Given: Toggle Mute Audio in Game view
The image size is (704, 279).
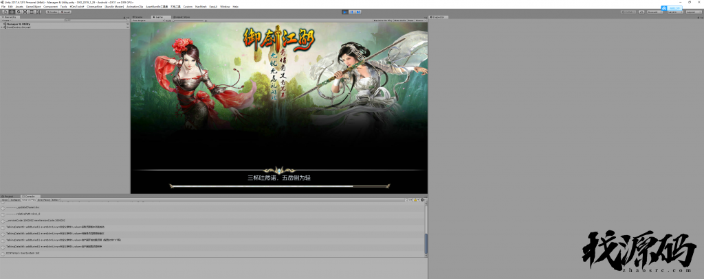Looking at the screenshot, I should [x=400, y=21].
